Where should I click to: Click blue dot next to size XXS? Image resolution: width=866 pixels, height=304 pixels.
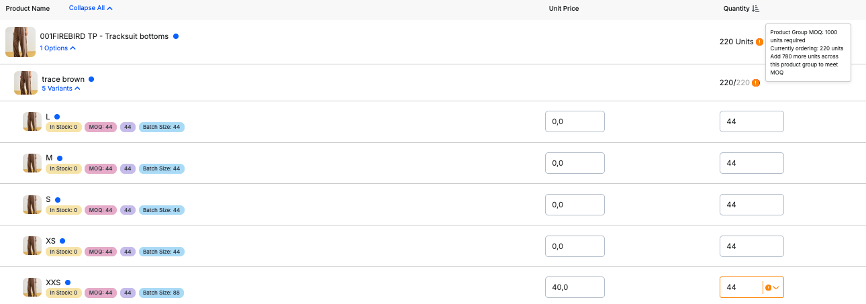point(68,283)
